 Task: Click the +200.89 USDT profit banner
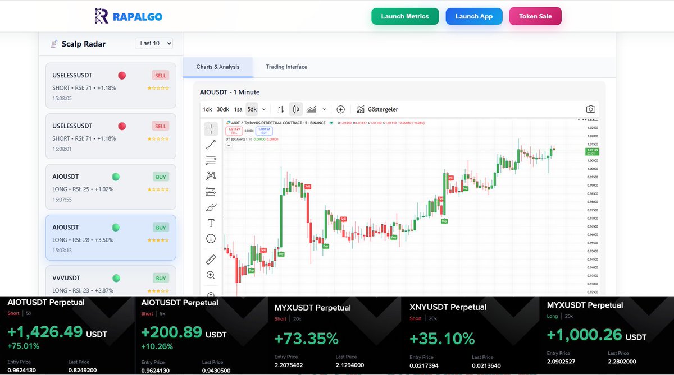coord(201,335)
